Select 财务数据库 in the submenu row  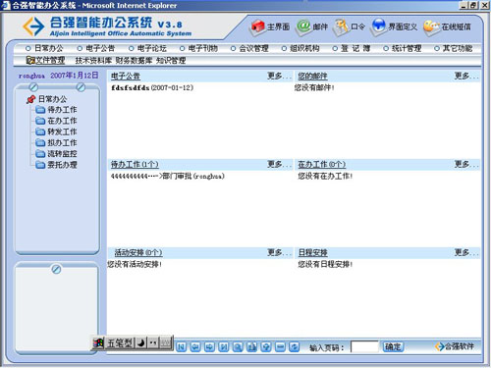click(135, 61)
